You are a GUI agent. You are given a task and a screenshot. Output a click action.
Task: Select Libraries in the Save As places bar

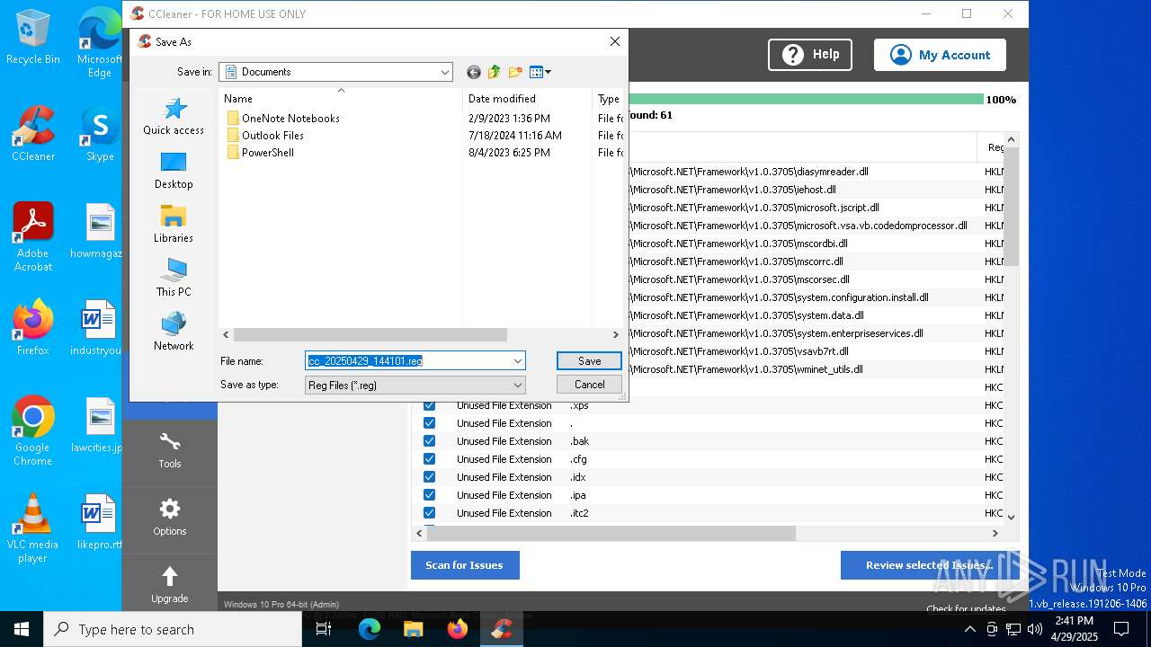click(174, 225)
